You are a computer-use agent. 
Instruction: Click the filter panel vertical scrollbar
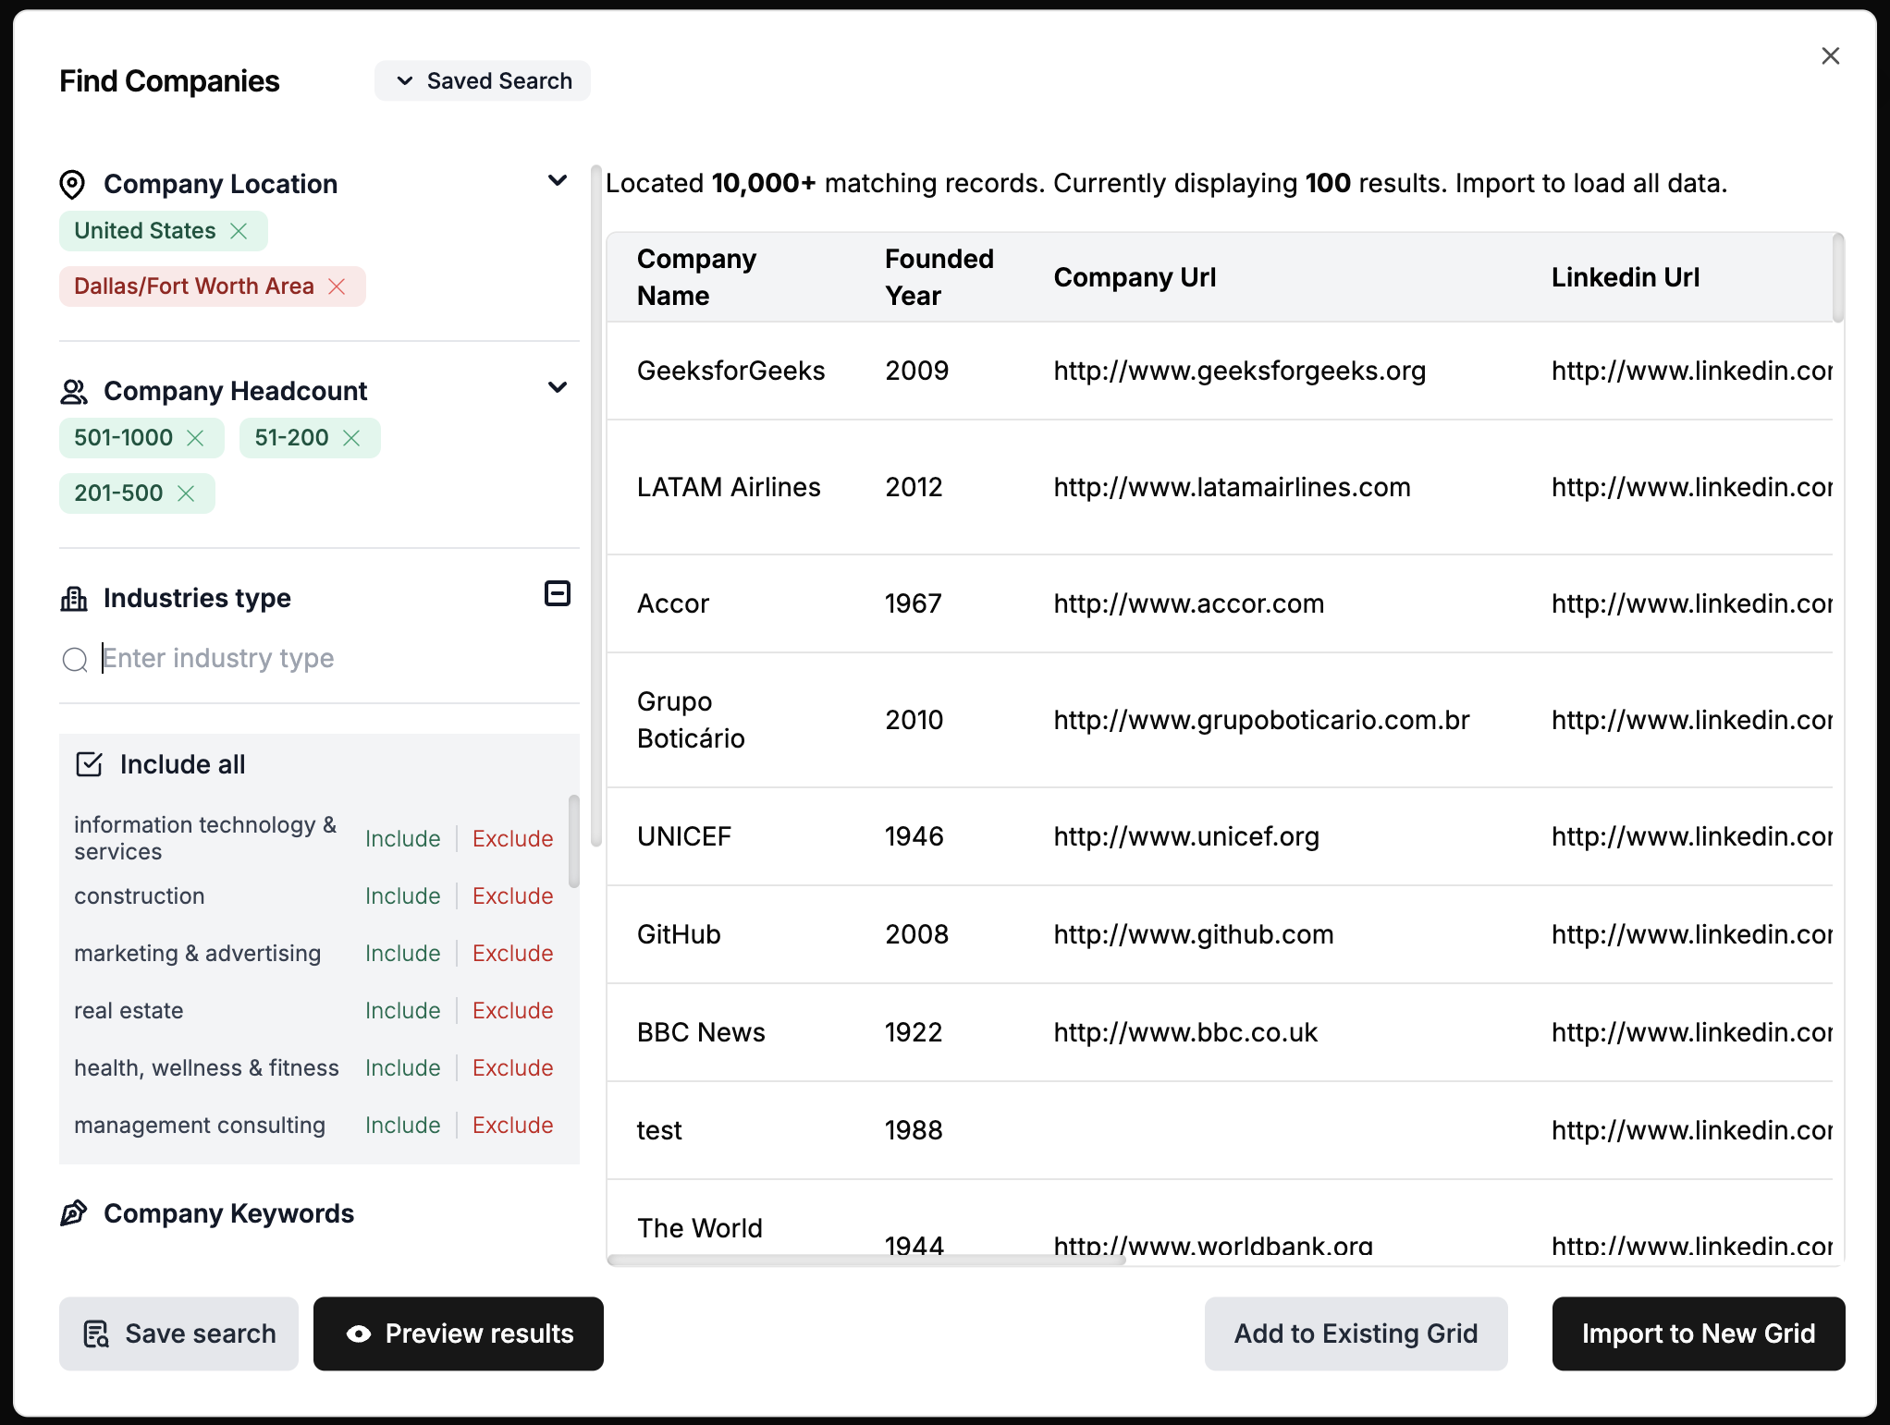tap(596, 505)
